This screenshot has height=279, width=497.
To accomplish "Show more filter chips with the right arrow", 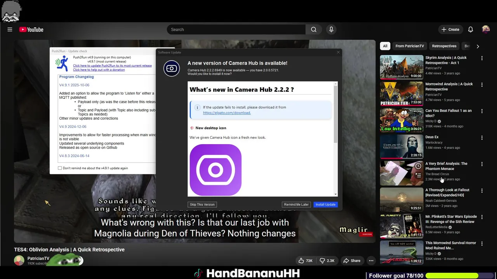I will pos(478,46).
